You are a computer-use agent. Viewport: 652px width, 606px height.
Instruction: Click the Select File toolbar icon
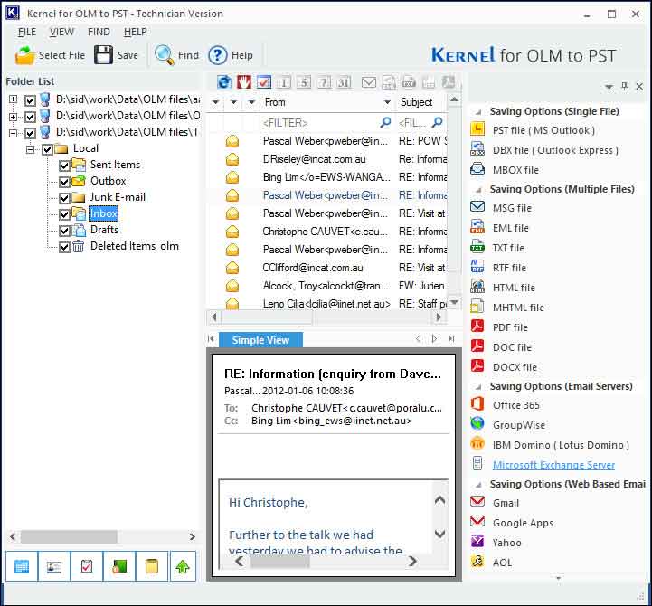point(25,55)
